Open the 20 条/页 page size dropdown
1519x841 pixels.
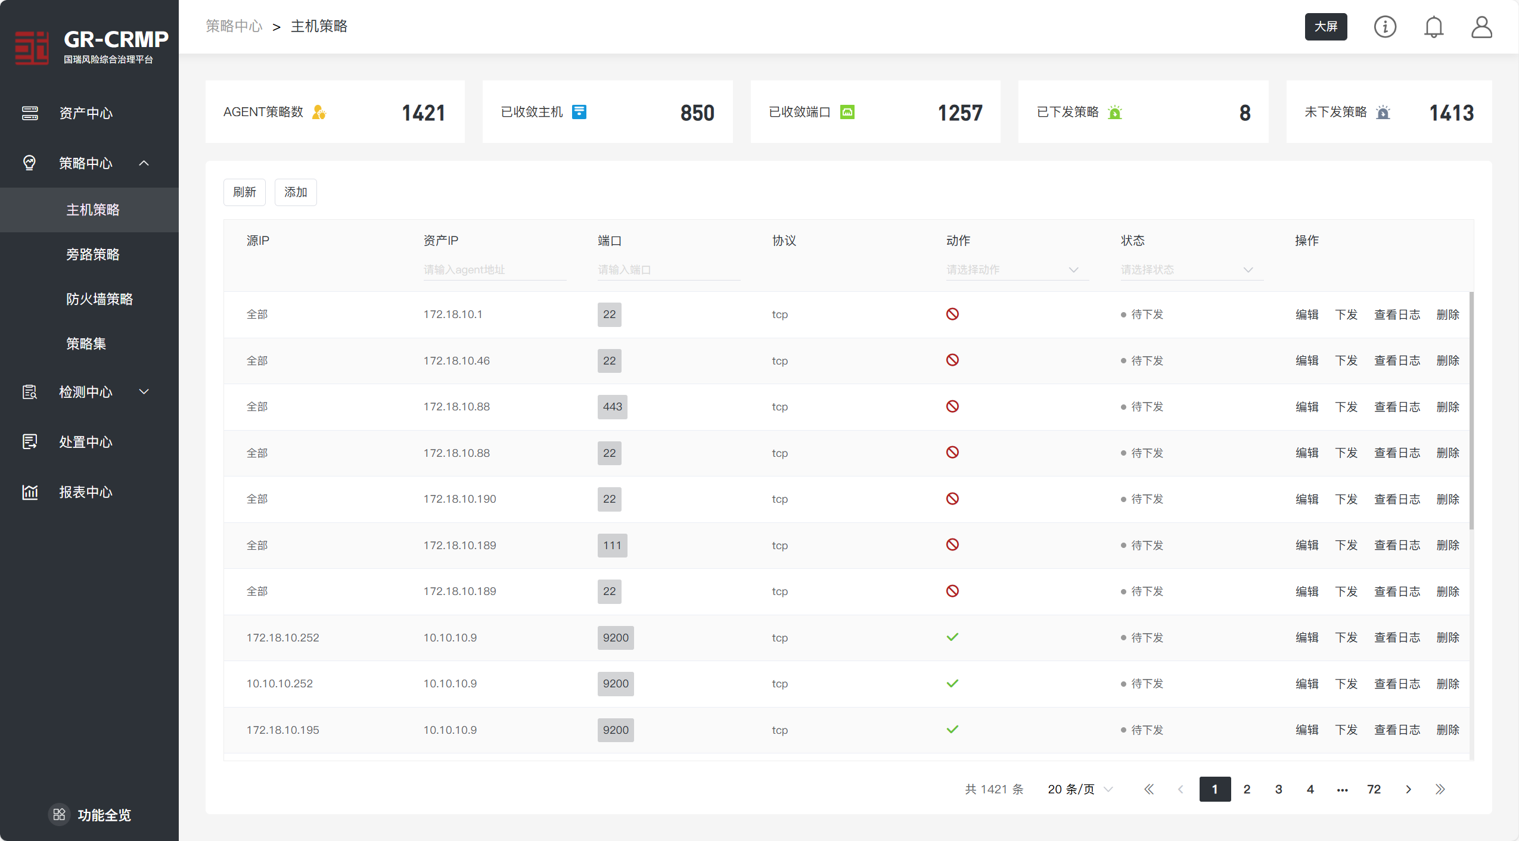pos(1080,789)
